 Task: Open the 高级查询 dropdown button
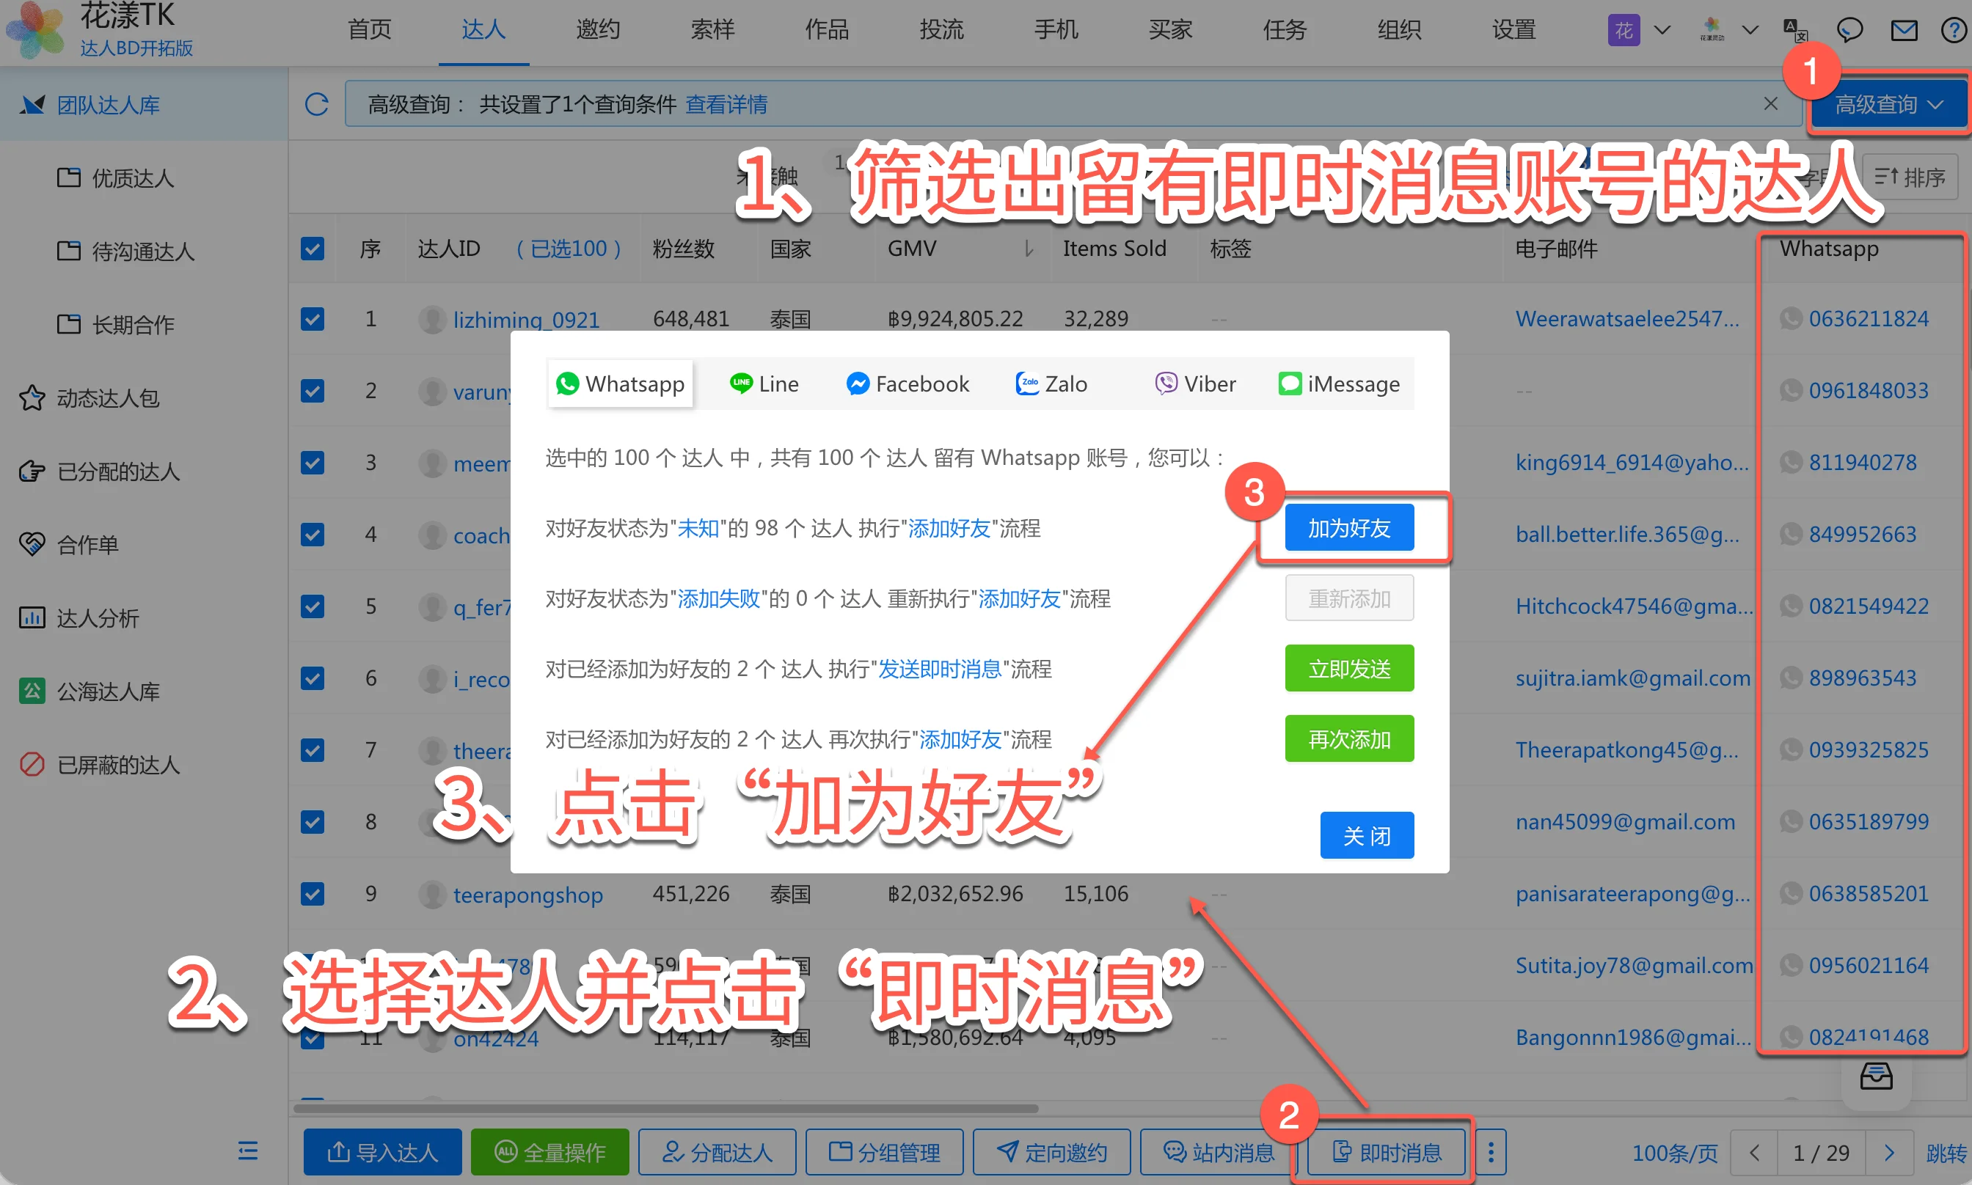[1889, 105]
